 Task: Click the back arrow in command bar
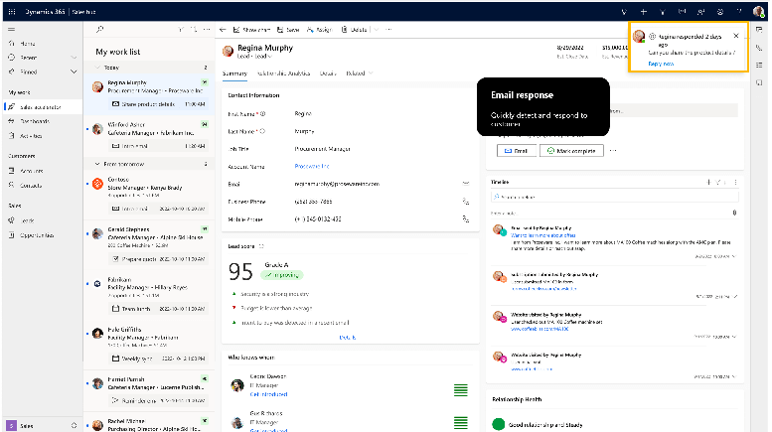tap(224, 30)
